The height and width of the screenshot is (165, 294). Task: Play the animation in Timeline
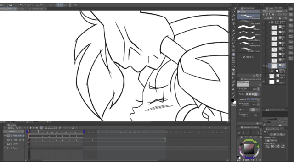(31, 128)
